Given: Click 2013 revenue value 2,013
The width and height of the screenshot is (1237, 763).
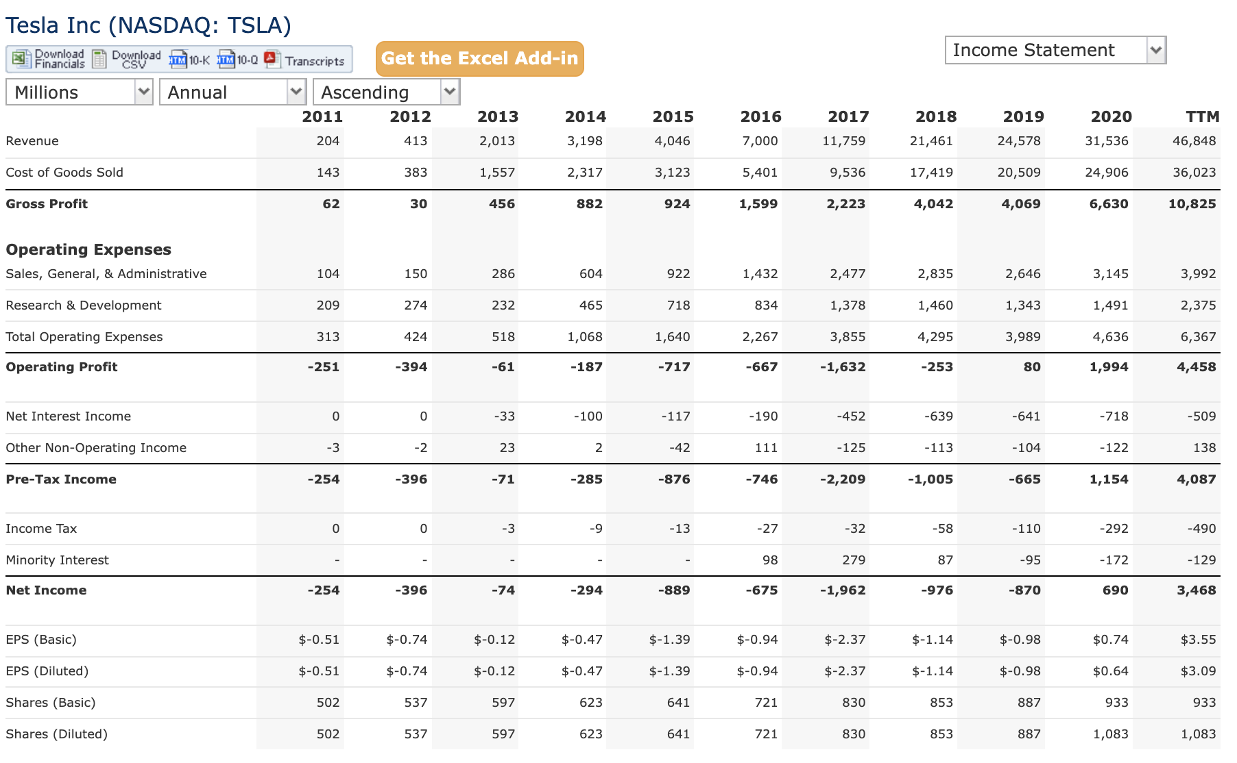Looking at the screenshot, I should [497, 141].
